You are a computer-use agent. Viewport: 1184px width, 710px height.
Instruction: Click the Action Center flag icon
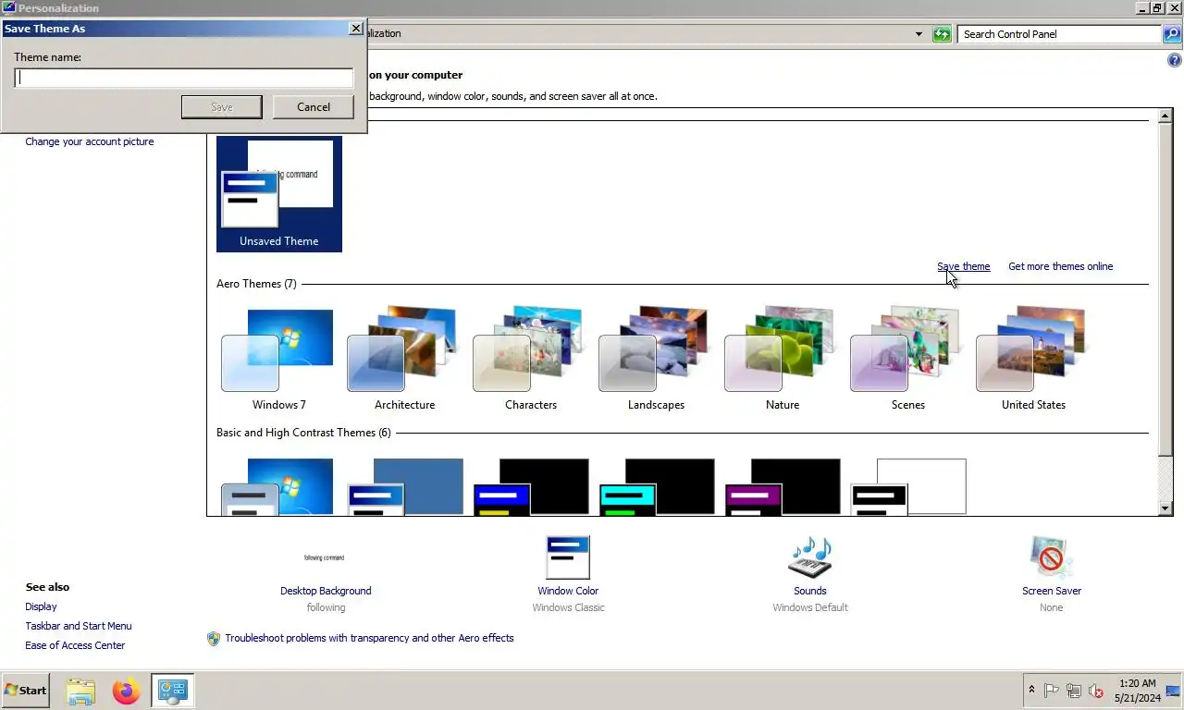point(1052,691)
